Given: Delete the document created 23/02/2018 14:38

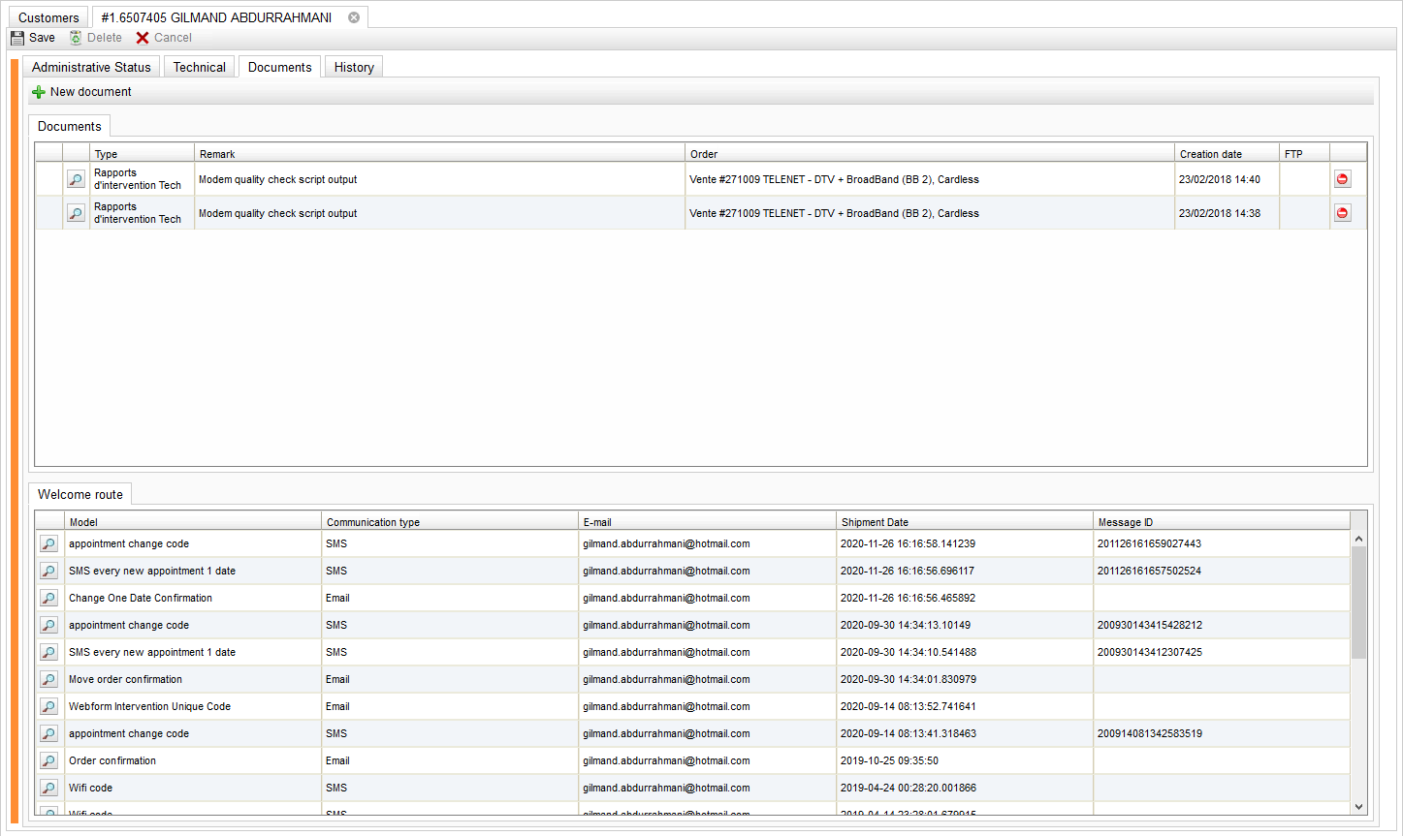Looking at the screenshot, I should point(1342,213).
